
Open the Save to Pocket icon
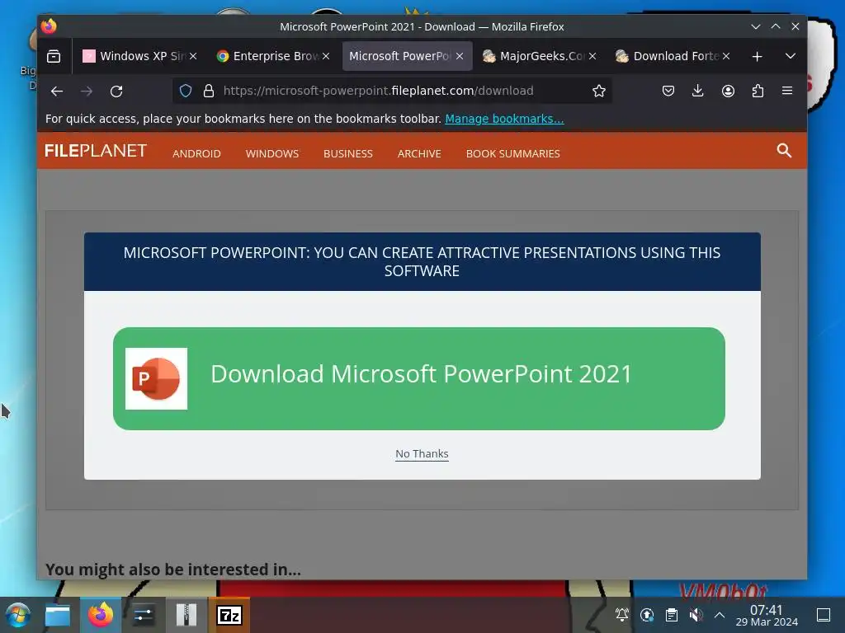[668, 91]
